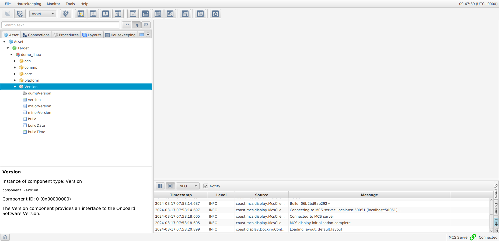The image size is (499, 241).
Task: Open the Asset combo box in toolbar
Action: 43,14
